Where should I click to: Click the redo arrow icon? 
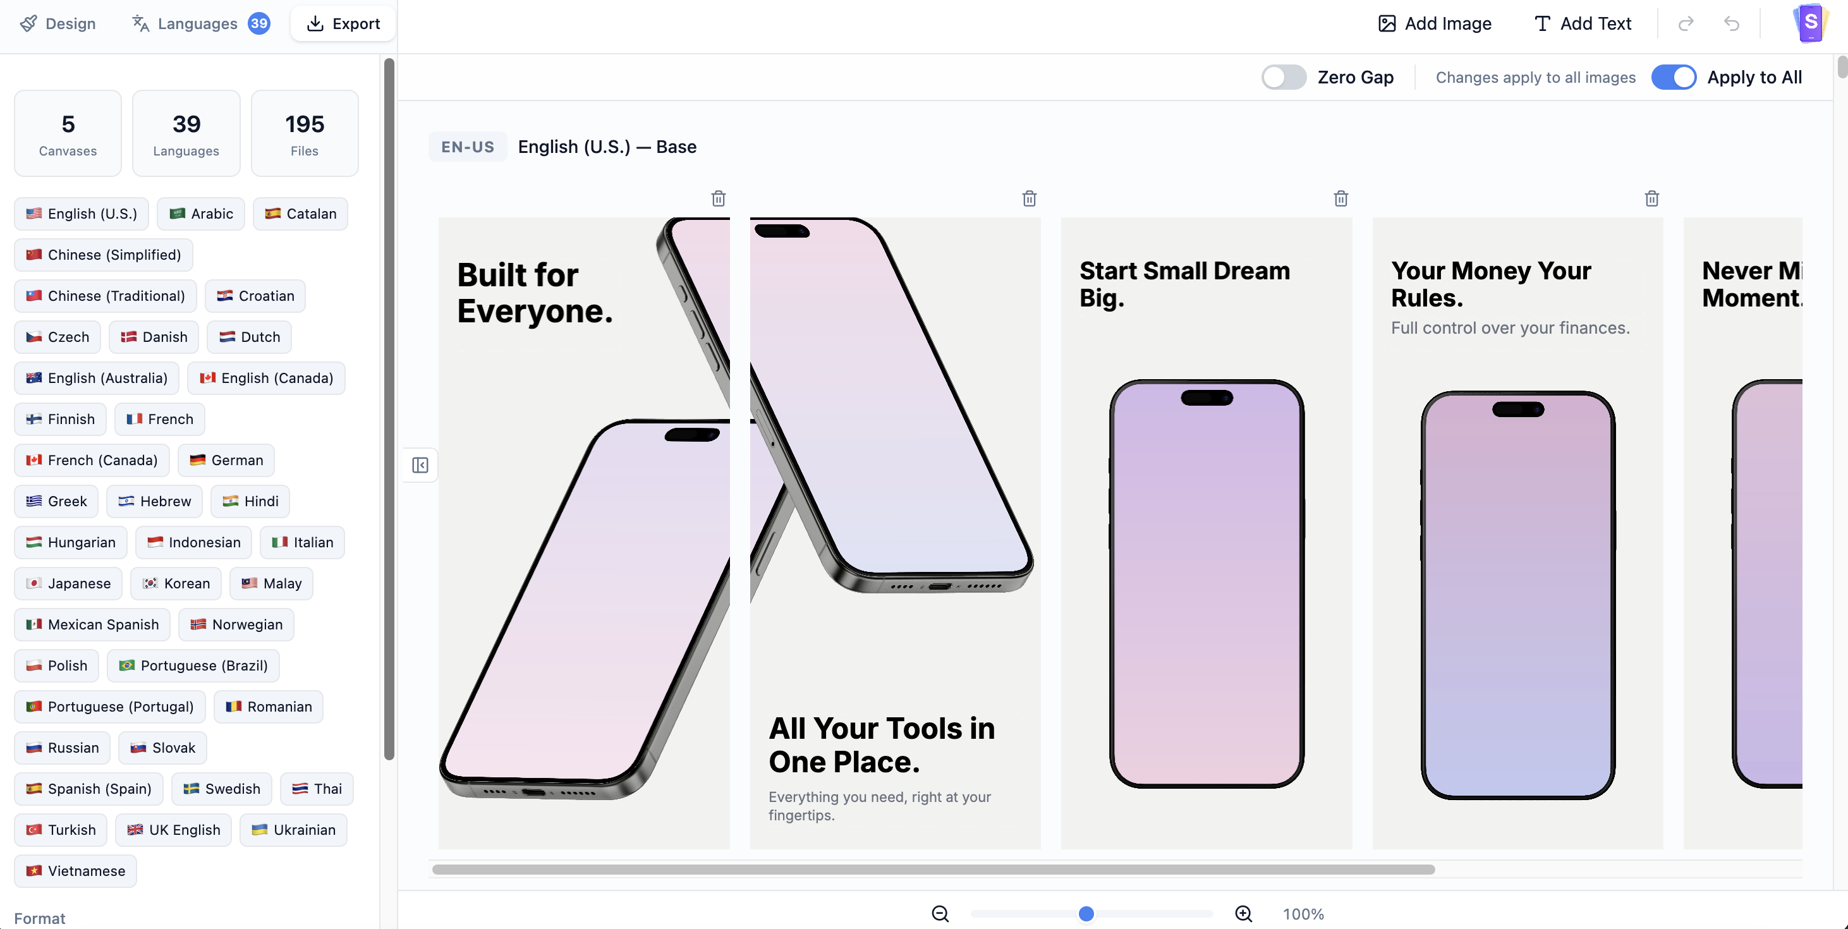coord(1685,23)
